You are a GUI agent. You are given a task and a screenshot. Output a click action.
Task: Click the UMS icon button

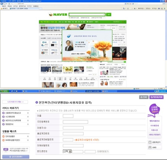[x=155, y=147]
